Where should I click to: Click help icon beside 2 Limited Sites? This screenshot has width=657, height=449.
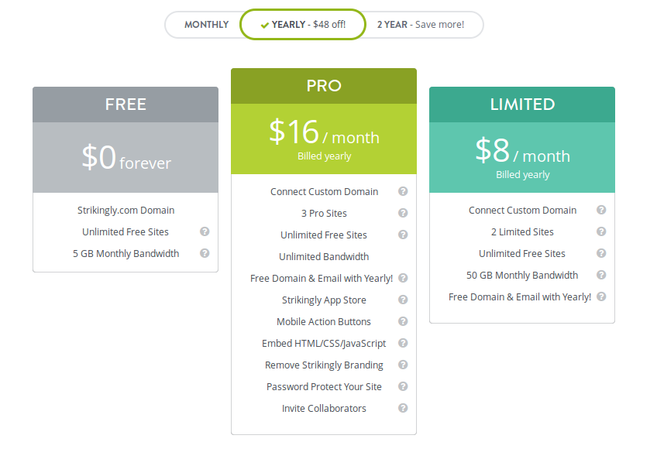pos(601,231)
